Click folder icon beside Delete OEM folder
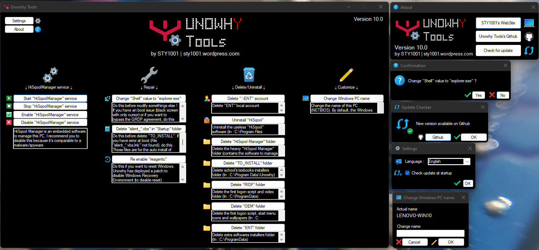Image resolution: width=539 pixels, height=250 pixels. [207, 206]
